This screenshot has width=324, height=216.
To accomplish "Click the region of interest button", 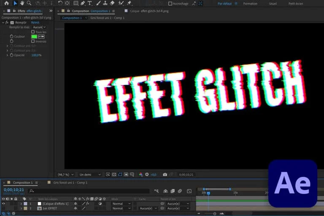I will [x=126, y=175].
